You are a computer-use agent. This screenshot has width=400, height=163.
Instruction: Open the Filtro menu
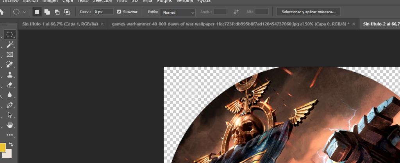click(x=122, y=1)
